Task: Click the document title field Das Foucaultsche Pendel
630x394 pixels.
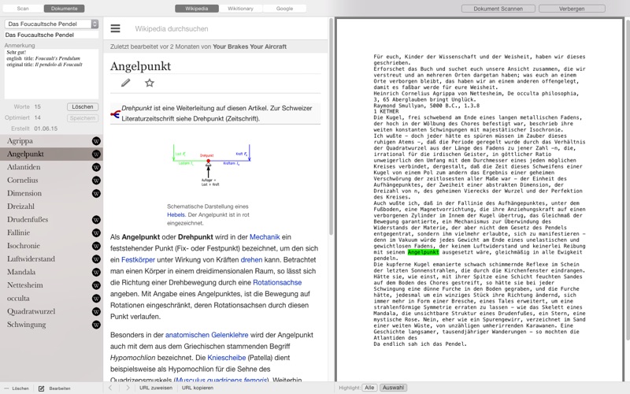Action: click(x=51, y=35)
